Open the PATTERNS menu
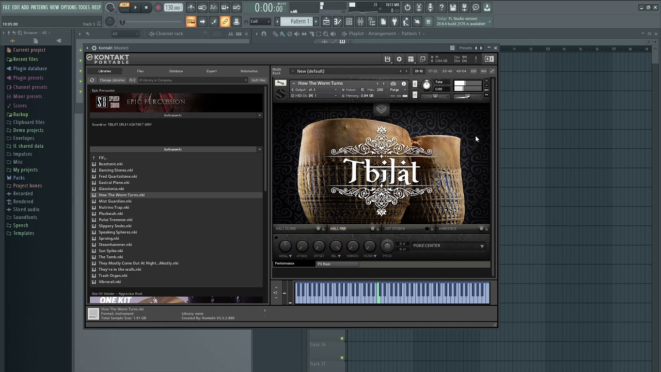Screen dimensions: 661x372 click(x=39, y=7)
